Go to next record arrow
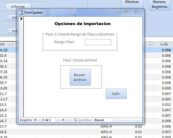Viewport: 173px width, 138px height. pos(59,120)
